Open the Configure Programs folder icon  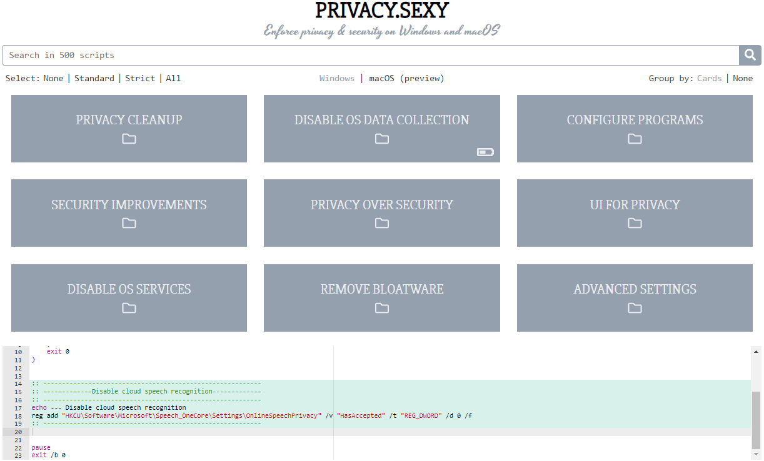coord(635,139)
